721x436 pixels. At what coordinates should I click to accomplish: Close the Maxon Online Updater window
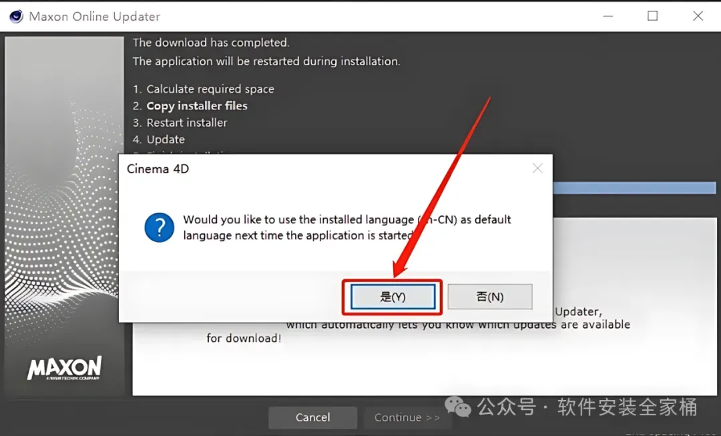pyautogui.click(x=698, y=16)
